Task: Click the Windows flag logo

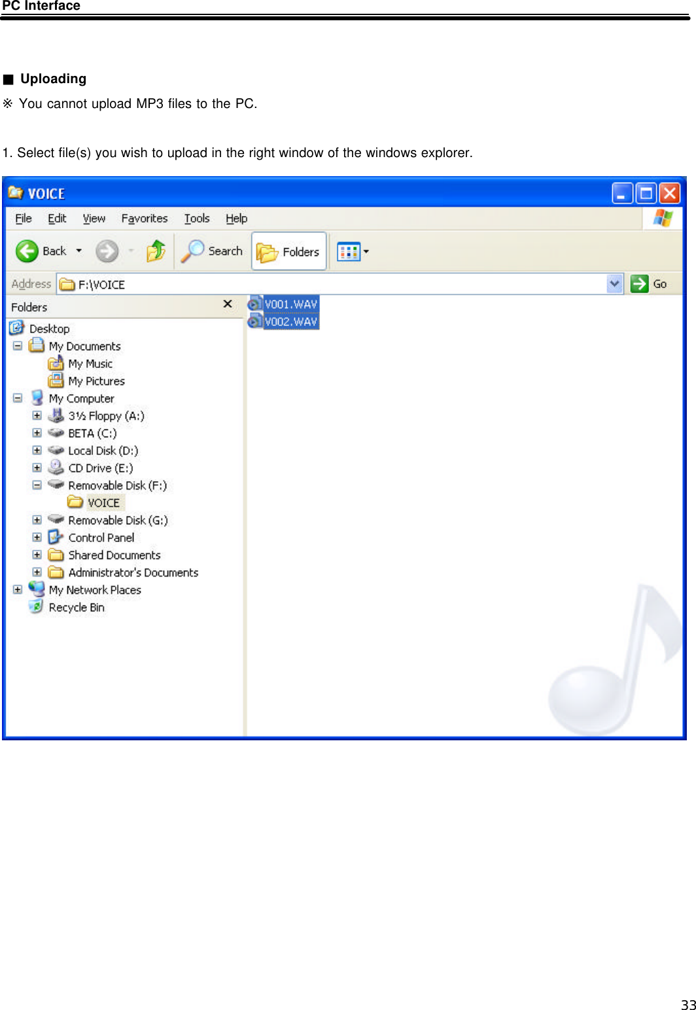Action: coord(663,218)
